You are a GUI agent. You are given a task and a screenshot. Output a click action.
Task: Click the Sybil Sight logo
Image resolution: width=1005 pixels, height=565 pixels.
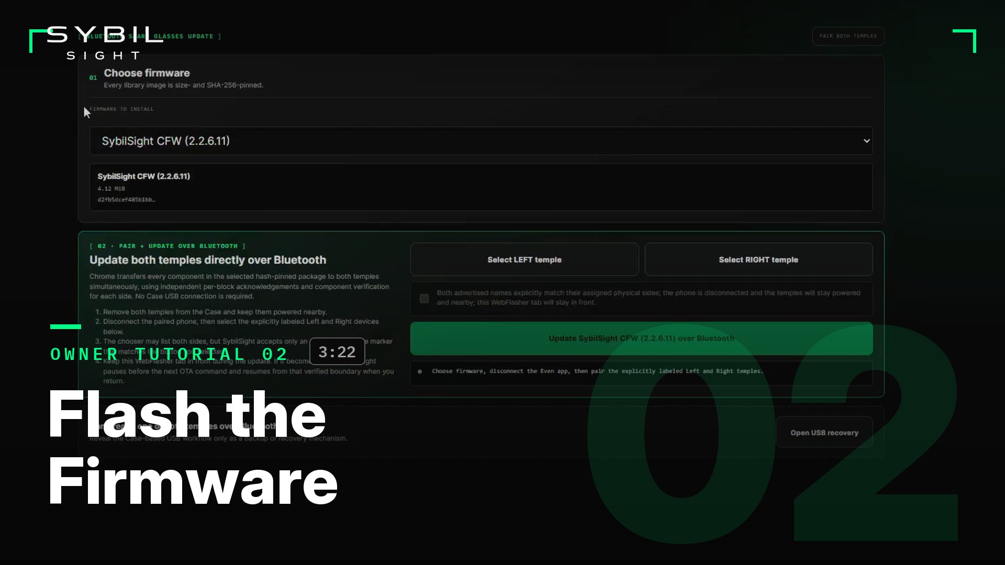(x=105, y=43)
